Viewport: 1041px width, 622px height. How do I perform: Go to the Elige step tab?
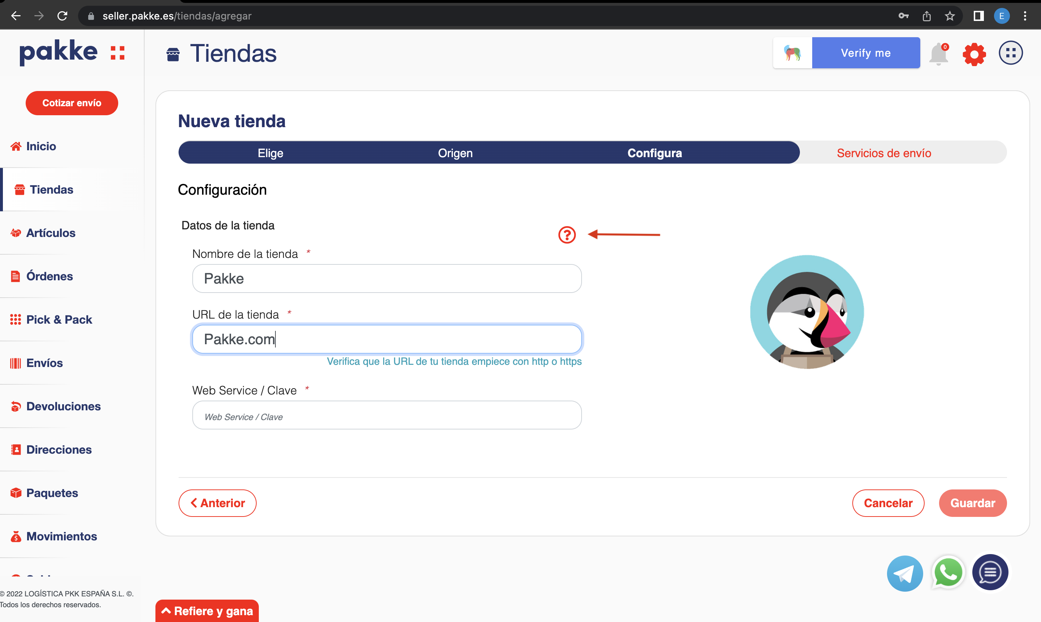click(x=270, y=153)
